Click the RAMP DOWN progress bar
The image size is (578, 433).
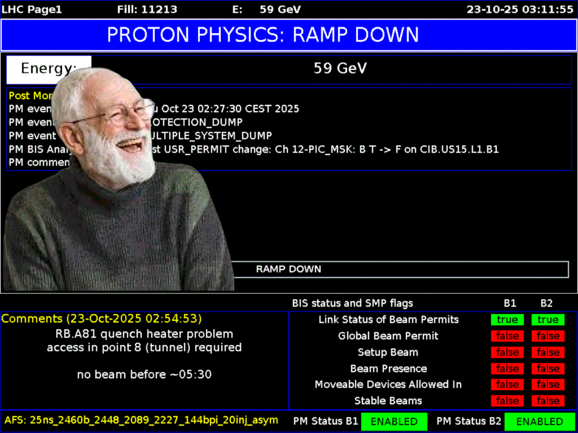[401, 269]
